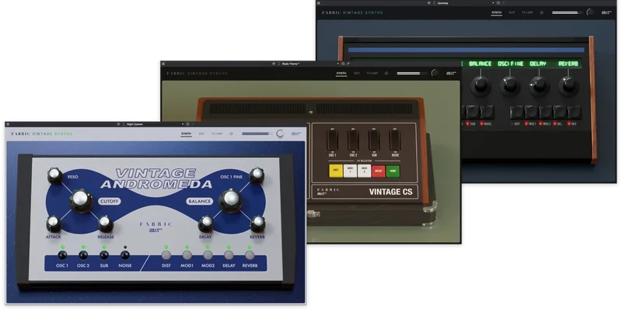Click AIR logo in top dark synth window
Viewport: 622px width, 311px height.
coord(606,12)
